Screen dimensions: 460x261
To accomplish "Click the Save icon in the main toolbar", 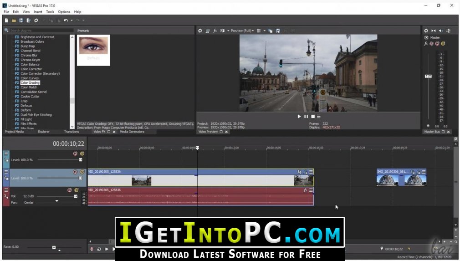I will click(21, 20).
